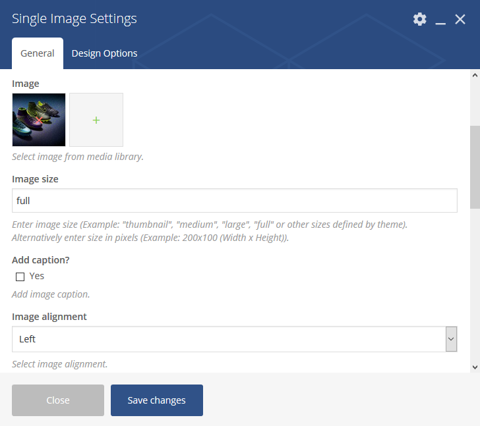Click the gray Close button
This screenshot has height=426, width=480.
click(58, 400)
